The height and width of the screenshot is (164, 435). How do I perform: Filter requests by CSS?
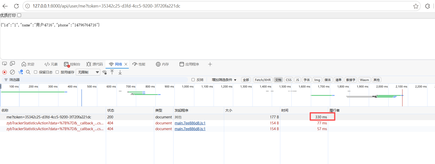tap(289, 80)
